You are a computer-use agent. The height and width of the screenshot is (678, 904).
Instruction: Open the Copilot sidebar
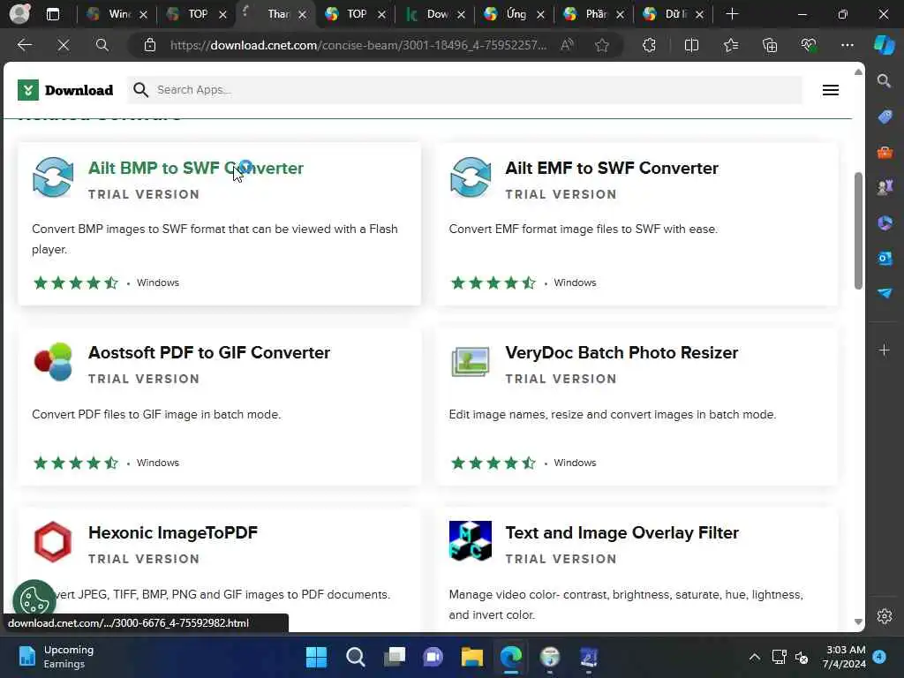[884, 45]
